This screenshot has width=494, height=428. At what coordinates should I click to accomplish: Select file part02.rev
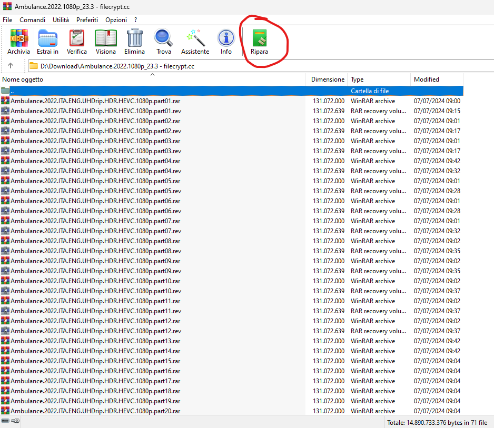click(232, 131)
